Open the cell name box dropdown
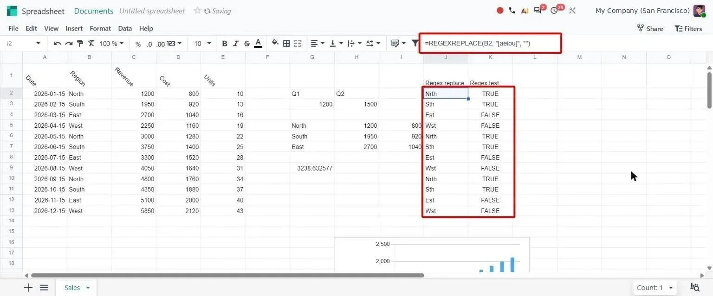Image resolution: width=713 pixels, height=296 pixels. (x=38, y=44)
